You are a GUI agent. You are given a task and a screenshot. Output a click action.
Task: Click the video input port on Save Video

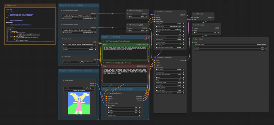193,42
